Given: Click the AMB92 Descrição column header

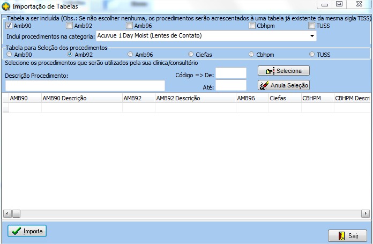Looking at the screenshot, I should point(195,98).
